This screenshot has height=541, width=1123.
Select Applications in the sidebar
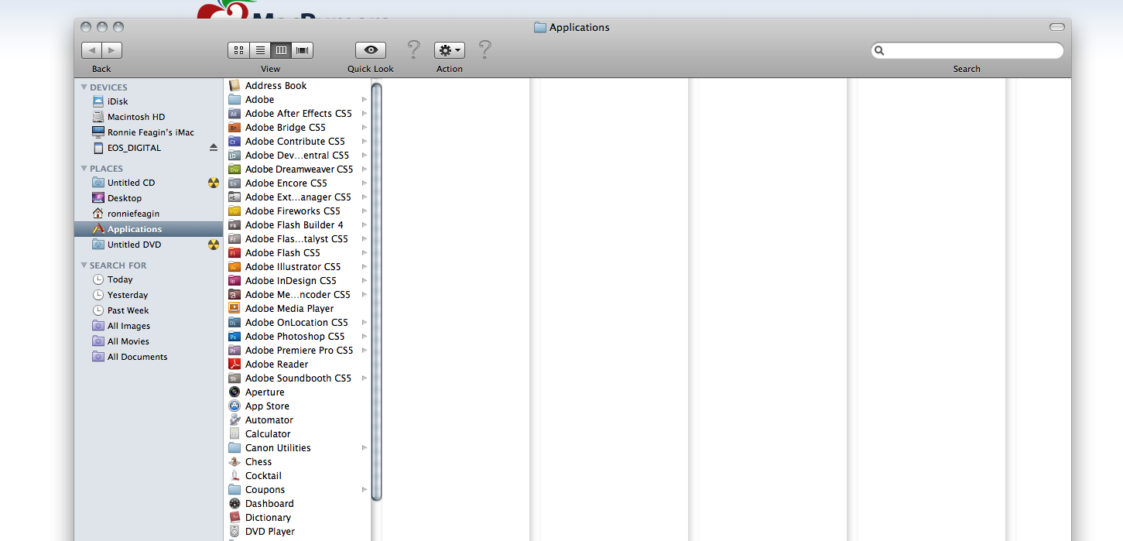149,229
